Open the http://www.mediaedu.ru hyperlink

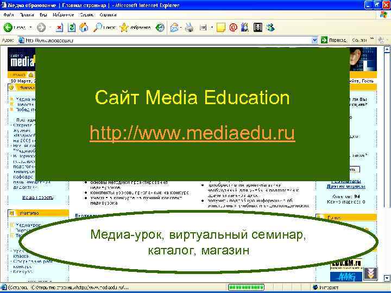pyautogui.click(x=192, y=133)
